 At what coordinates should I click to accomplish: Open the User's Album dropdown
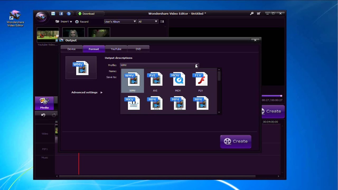tap(120, 22)
